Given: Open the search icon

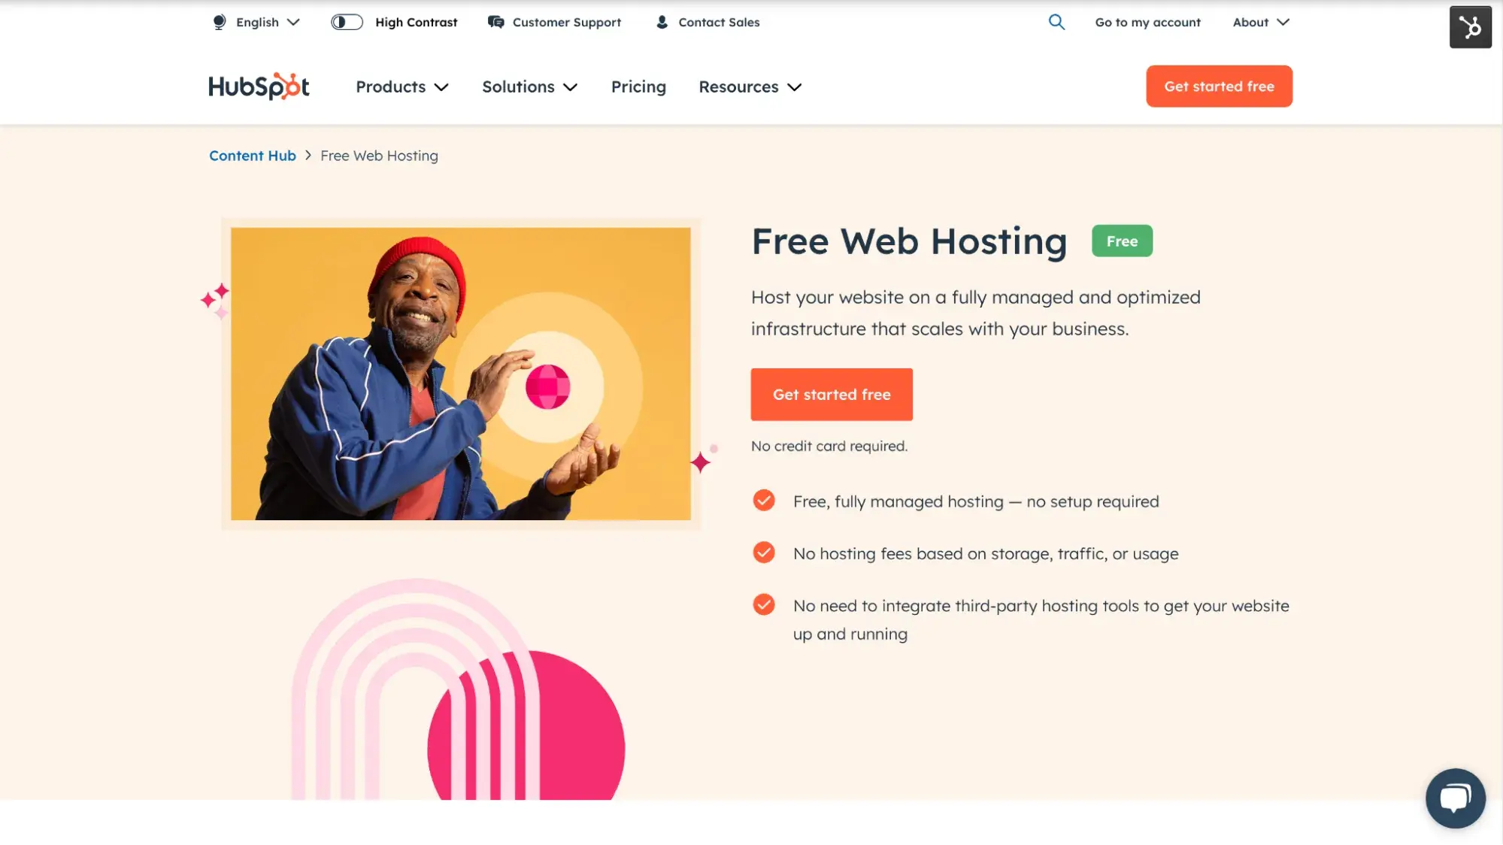Looking at the screenshot, I should click(x=1056, y=22).
